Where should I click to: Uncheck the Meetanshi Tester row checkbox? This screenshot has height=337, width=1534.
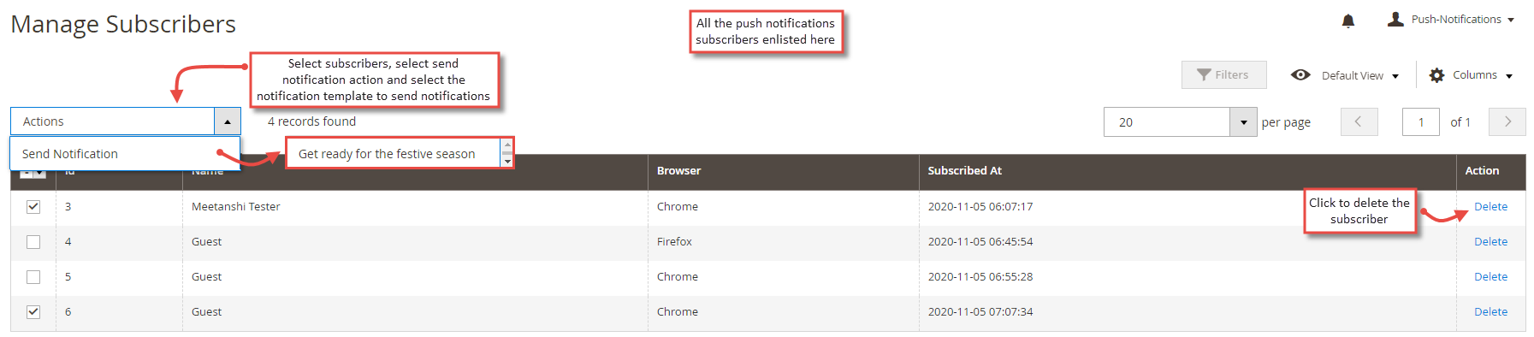tap(33, 206)
